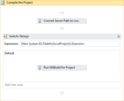Click the Switch<String> header bar
This screenshot has width=124, height=101.
click(x=62, y=36)
